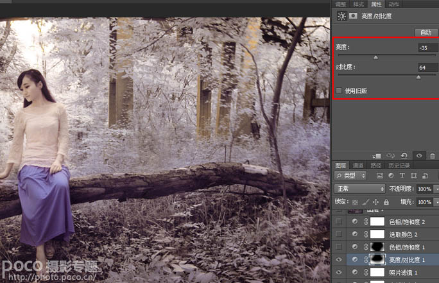
Task: Click the pixel layer filter icon
Action: pos(380,176)
